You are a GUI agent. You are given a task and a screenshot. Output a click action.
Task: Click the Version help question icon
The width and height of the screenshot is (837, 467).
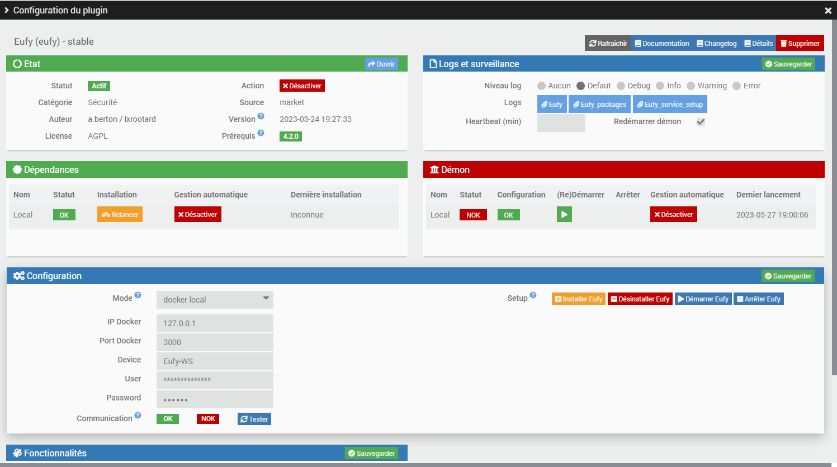261,116
